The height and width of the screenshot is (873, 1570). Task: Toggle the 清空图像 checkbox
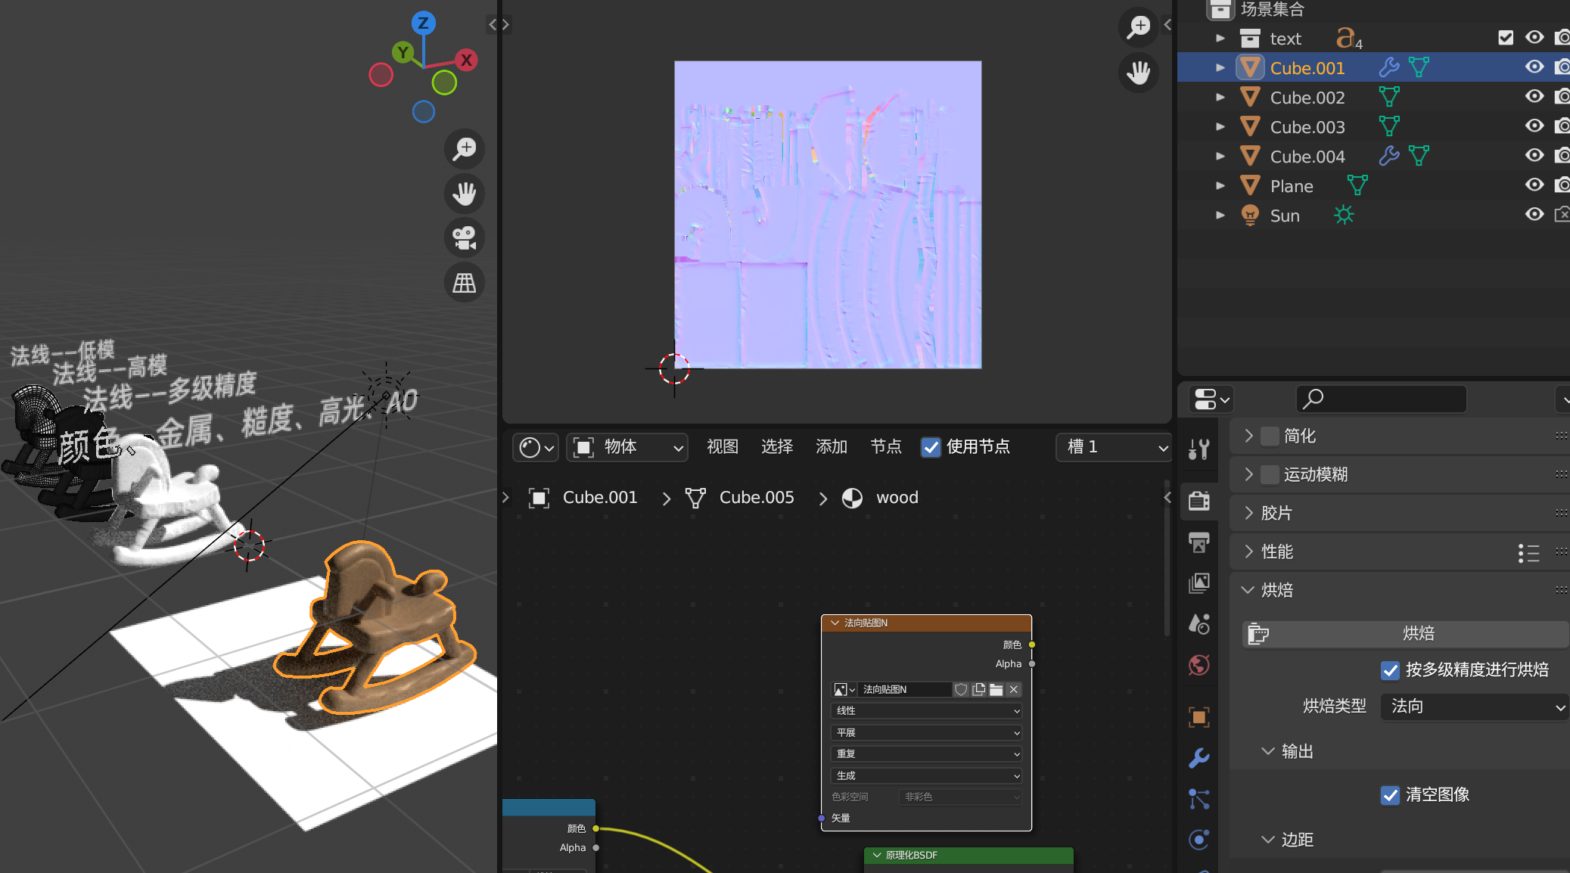(x=1390, y=795)
